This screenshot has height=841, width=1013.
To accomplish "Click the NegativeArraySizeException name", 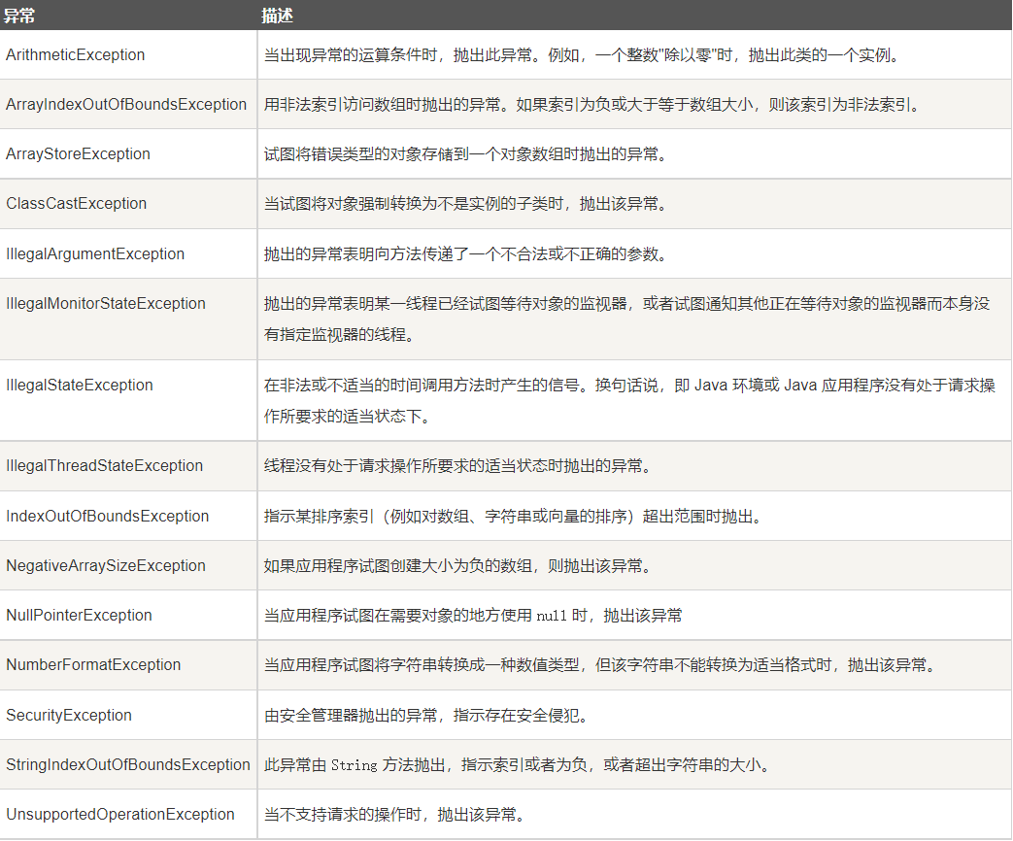I will coord(106,566).
